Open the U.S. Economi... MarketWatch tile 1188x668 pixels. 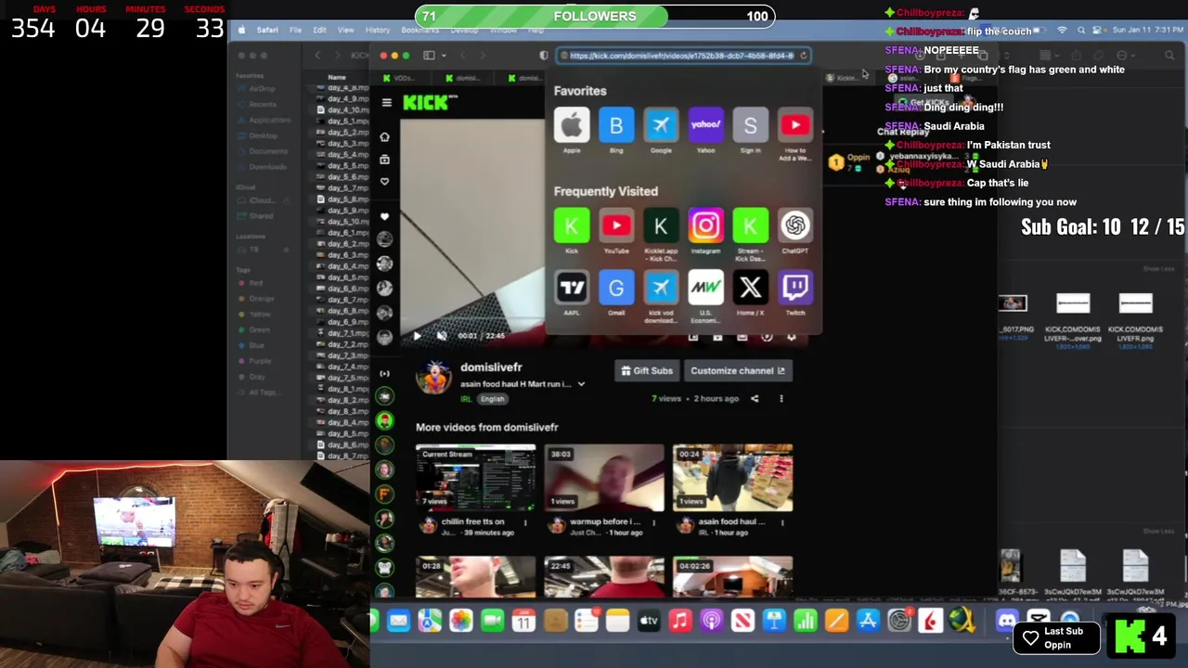pyautogui.click(x=705, y=288)
